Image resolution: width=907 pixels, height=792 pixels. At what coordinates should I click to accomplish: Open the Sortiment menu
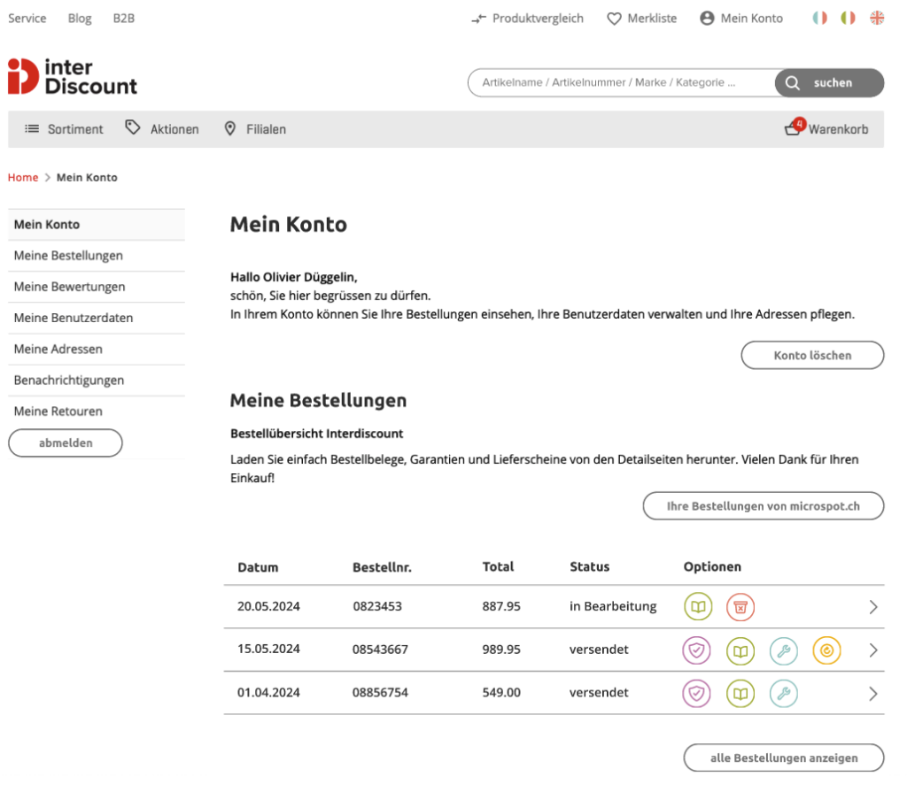[x=64, y=129]
